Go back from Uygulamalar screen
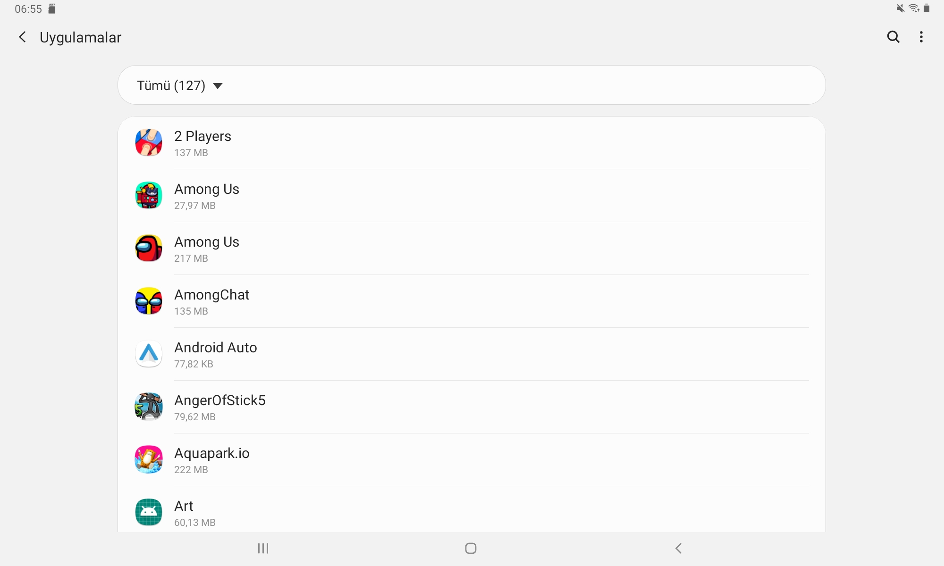 point(22,37)
